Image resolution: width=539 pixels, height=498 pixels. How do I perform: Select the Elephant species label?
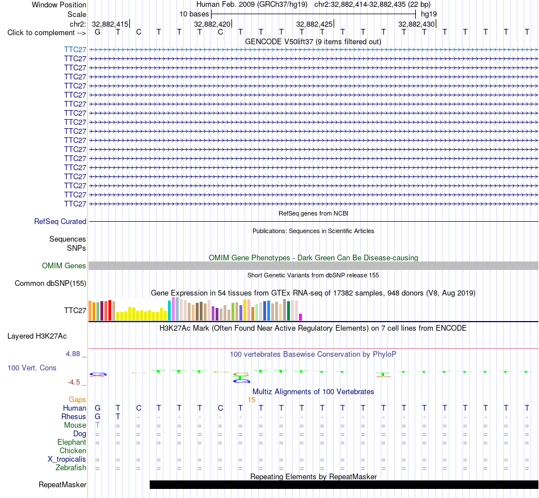coord(71,442)
